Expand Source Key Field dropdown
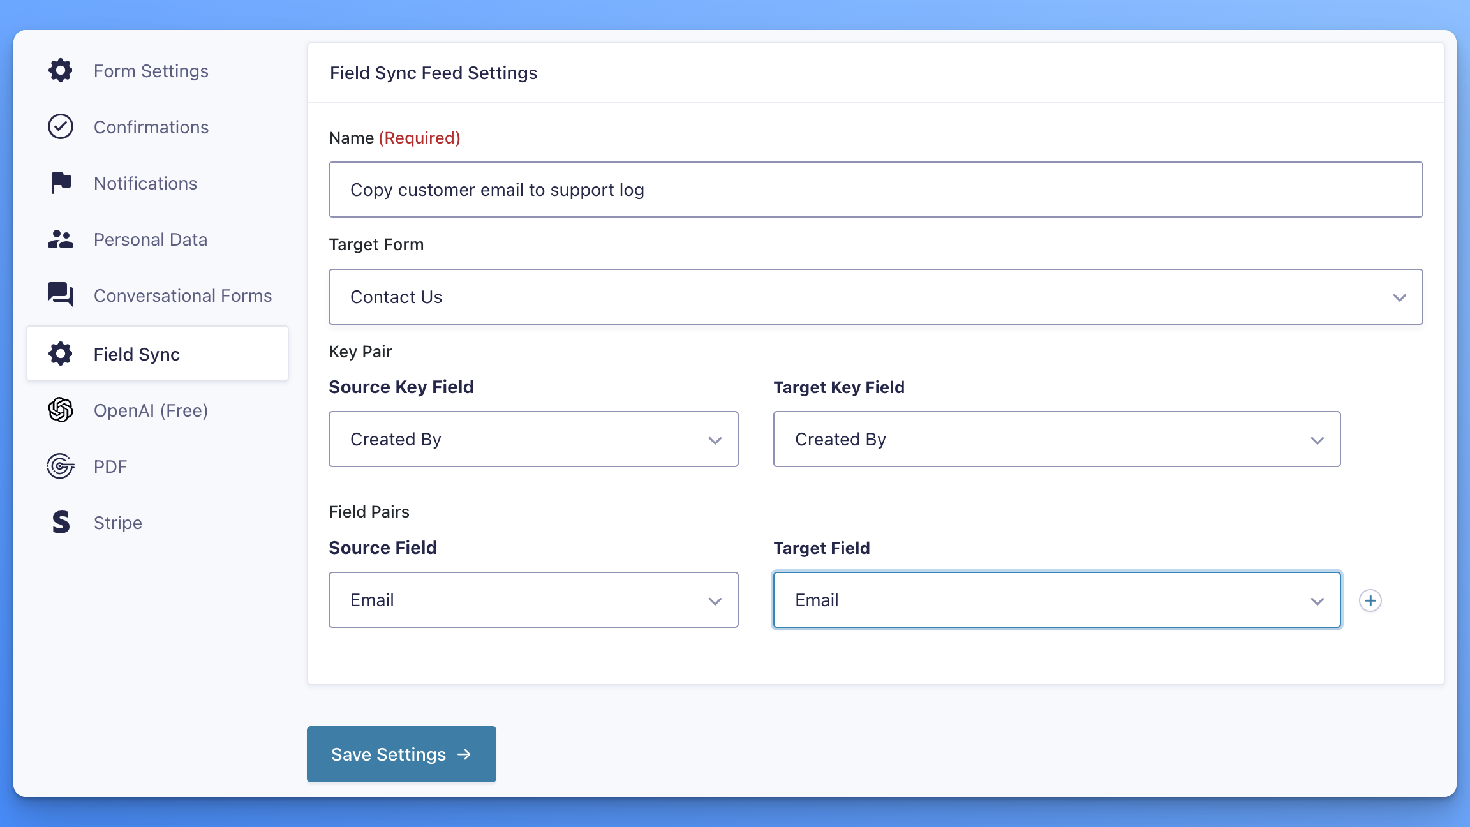1470x827 pixels. tap(533, 439)
